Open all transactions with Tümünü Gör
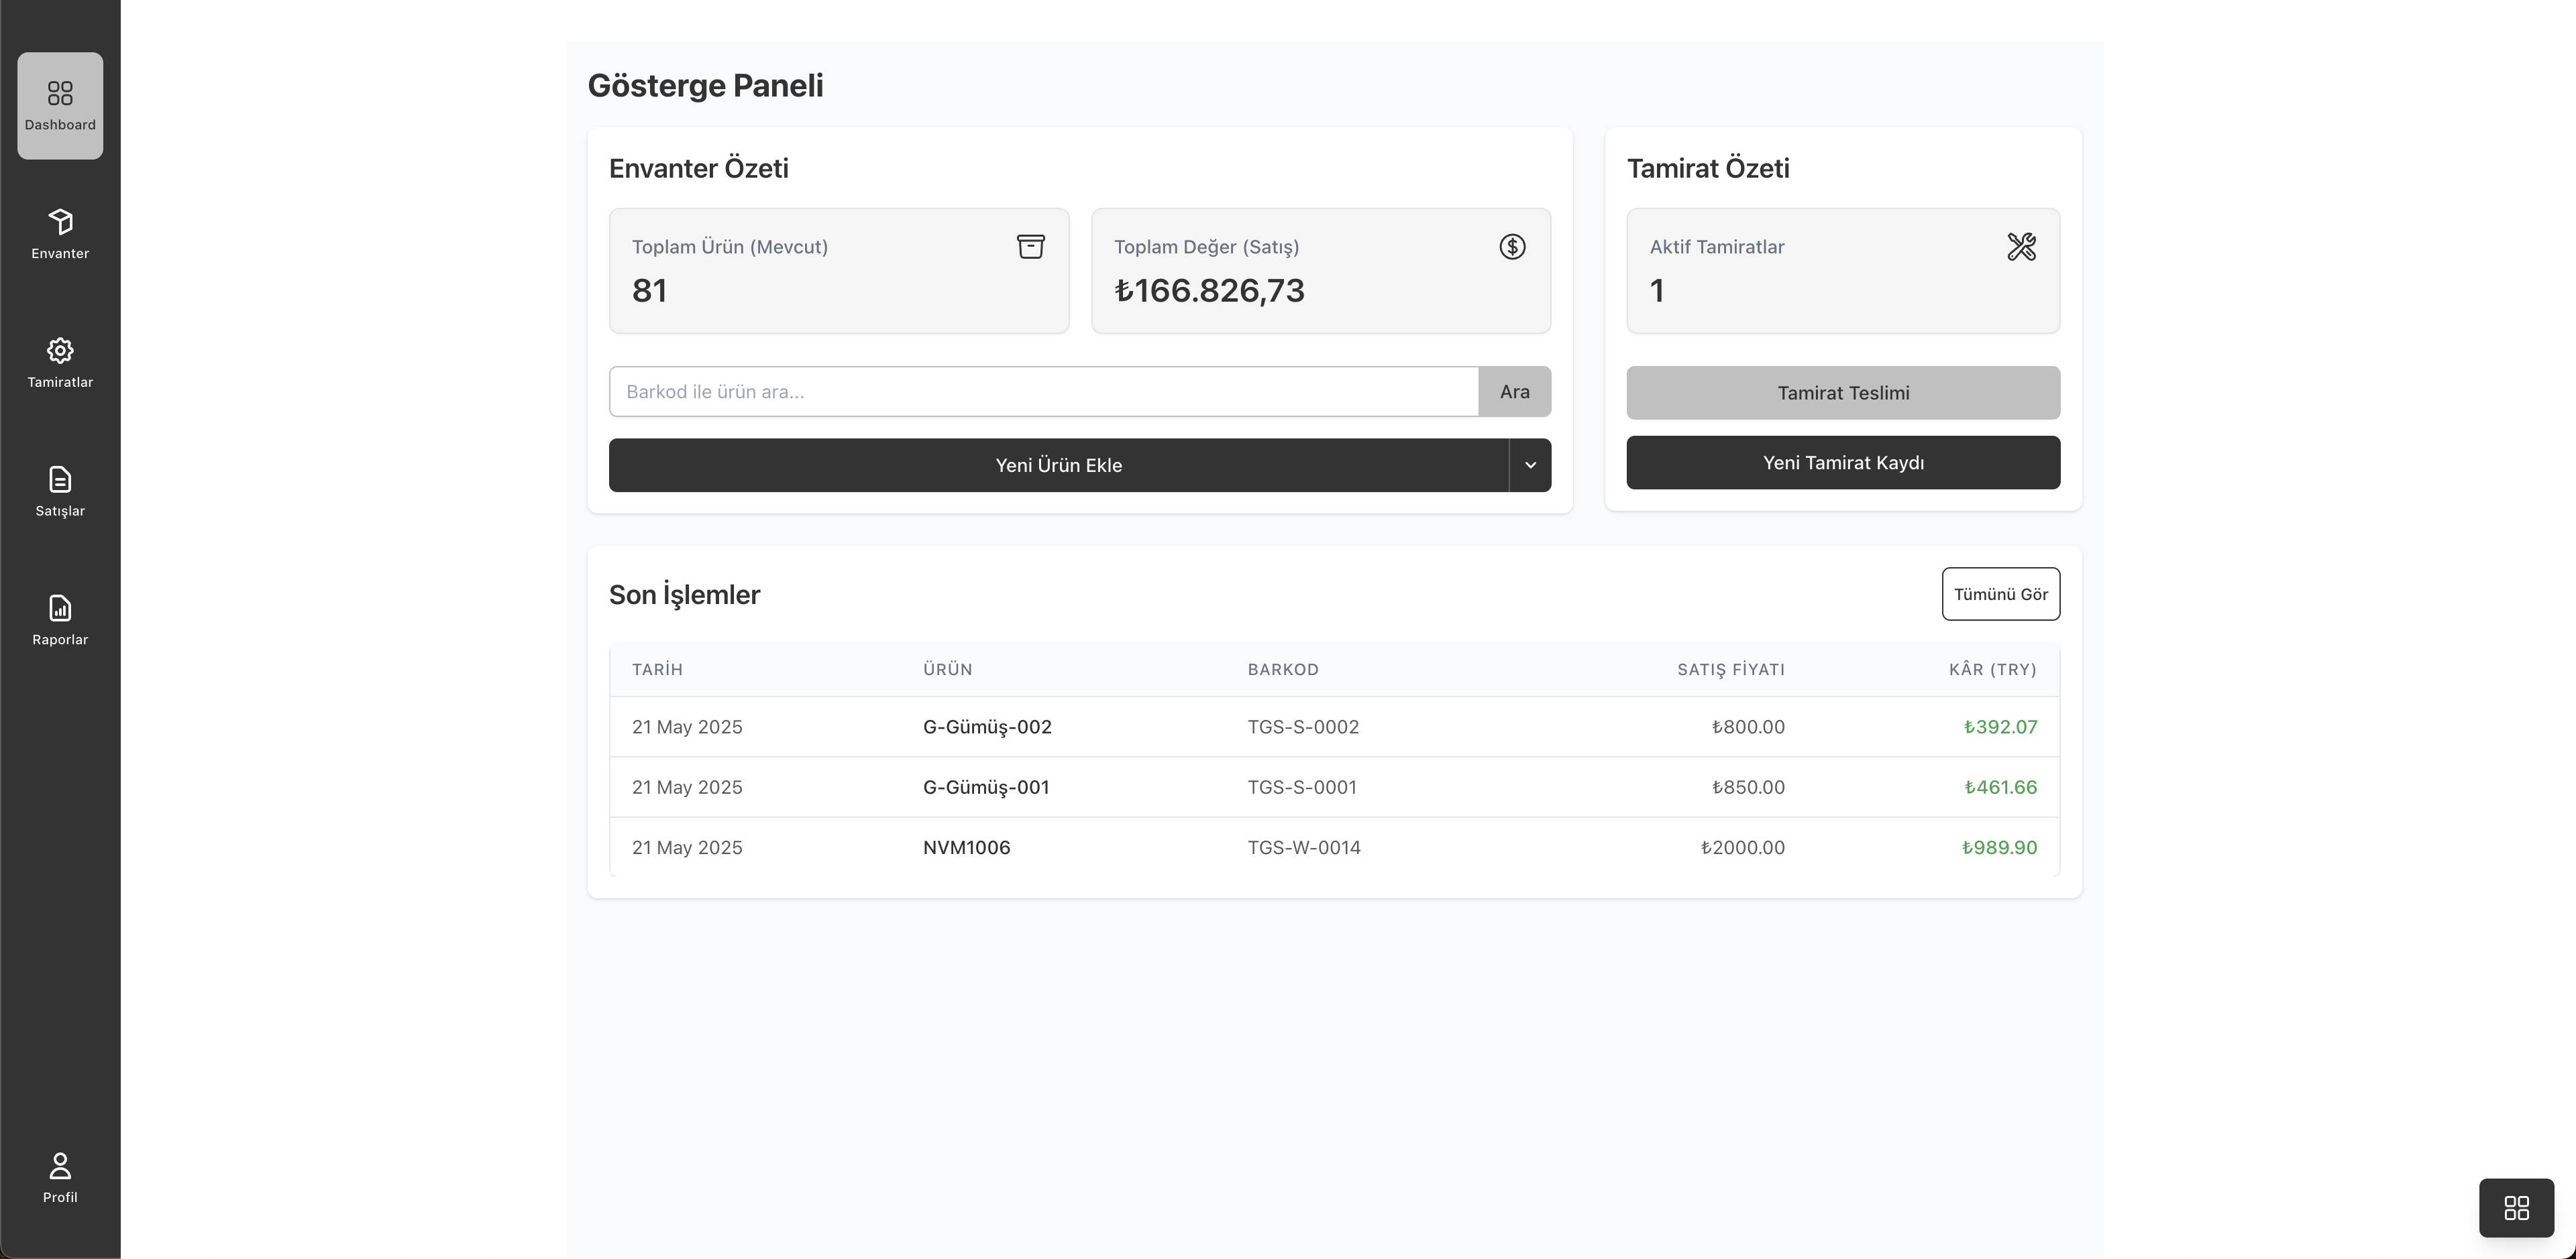 pos(2000,593)
